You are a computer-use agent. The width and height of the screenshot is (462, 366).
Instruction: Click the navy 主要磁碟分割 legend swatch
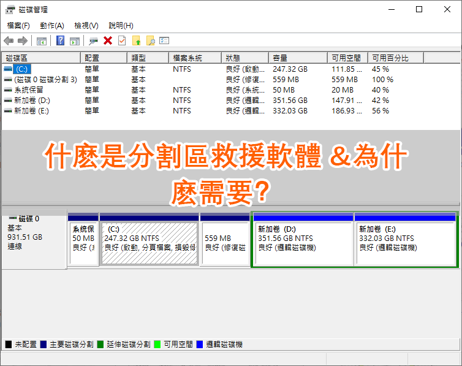44,344
